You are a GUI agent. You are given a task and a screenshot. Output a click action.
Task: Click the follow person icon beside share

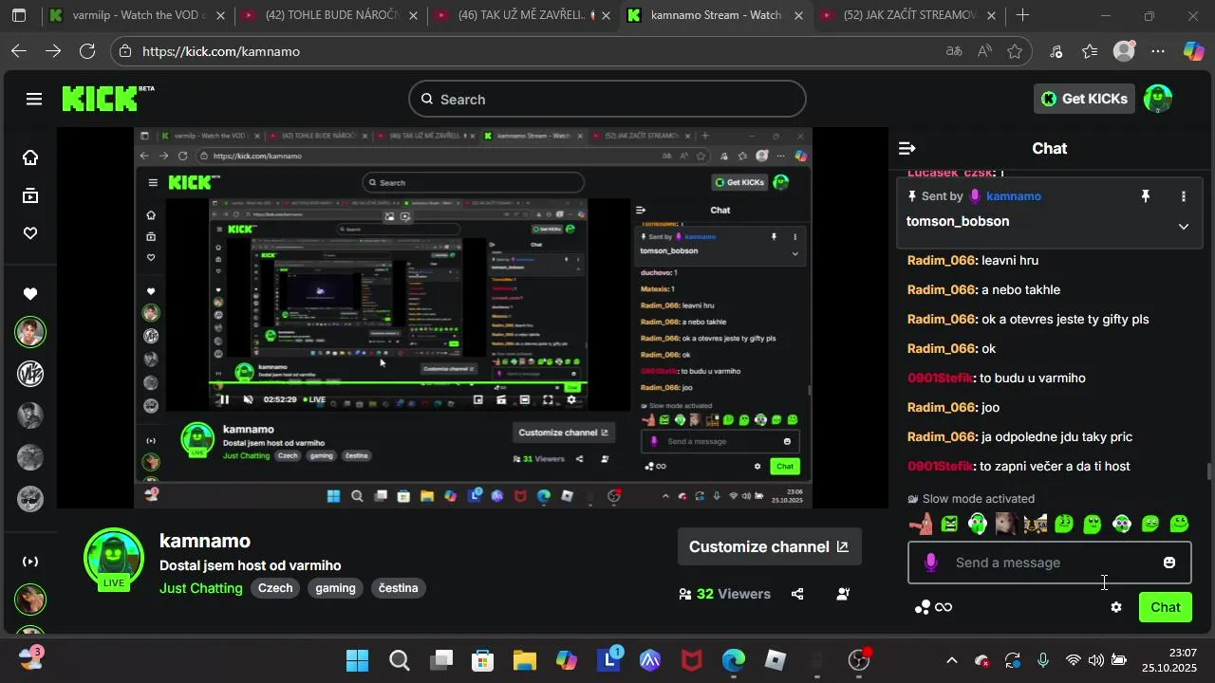pyautogui.click(x=843, y=594)
